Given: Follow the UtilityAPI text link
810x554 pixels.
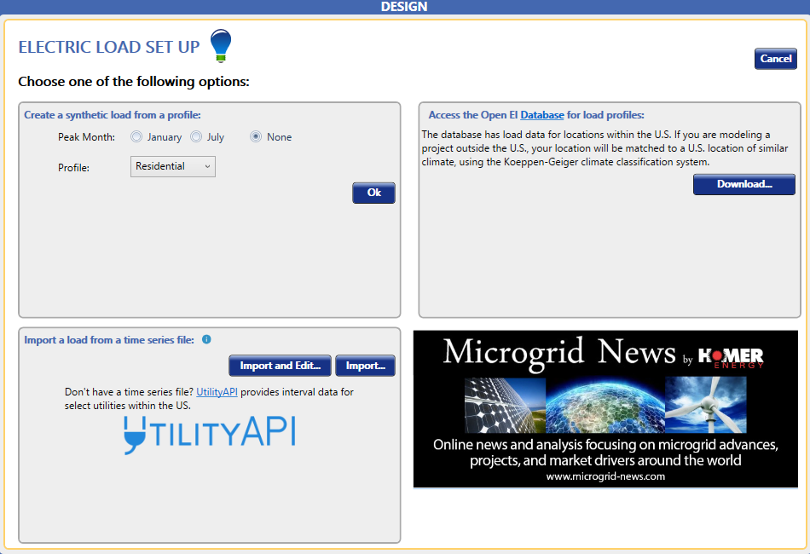Looking at the screenshot, I should [x=217, y=392].
